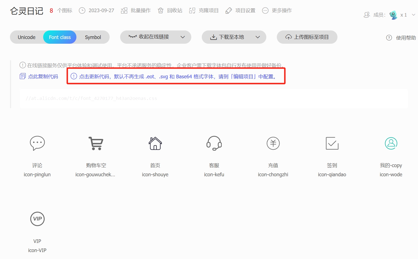Click the 充值 yen coin icon
418x259 pixels.
coord(273,143)
